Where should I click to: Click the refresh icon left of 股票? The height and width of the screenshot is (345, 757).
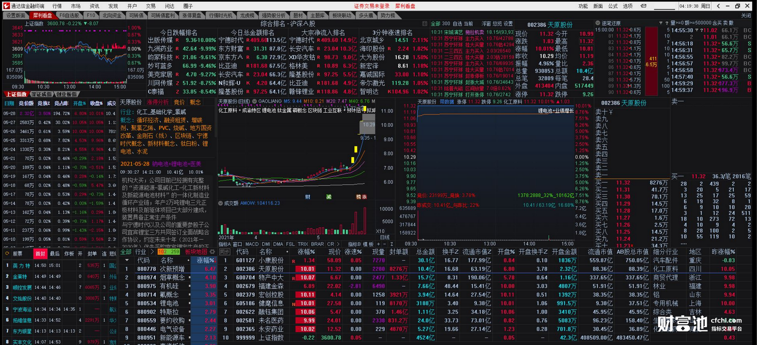tap(7, 253)
